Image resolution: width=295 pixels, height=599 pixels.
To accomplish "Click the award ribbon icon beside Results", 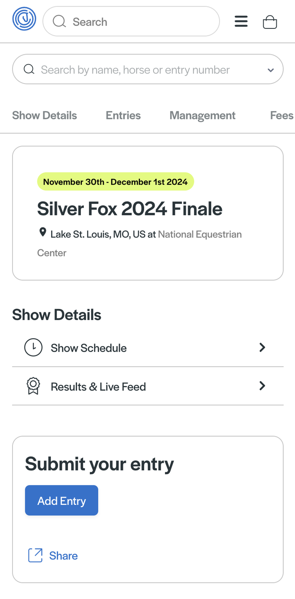I will [33, 386].
